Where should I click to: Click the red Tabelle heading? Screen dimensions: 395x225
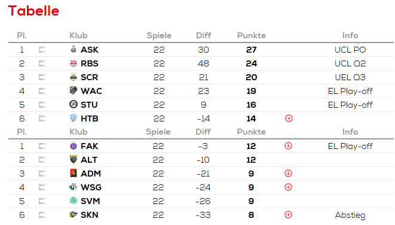click(x=33, y=11)
